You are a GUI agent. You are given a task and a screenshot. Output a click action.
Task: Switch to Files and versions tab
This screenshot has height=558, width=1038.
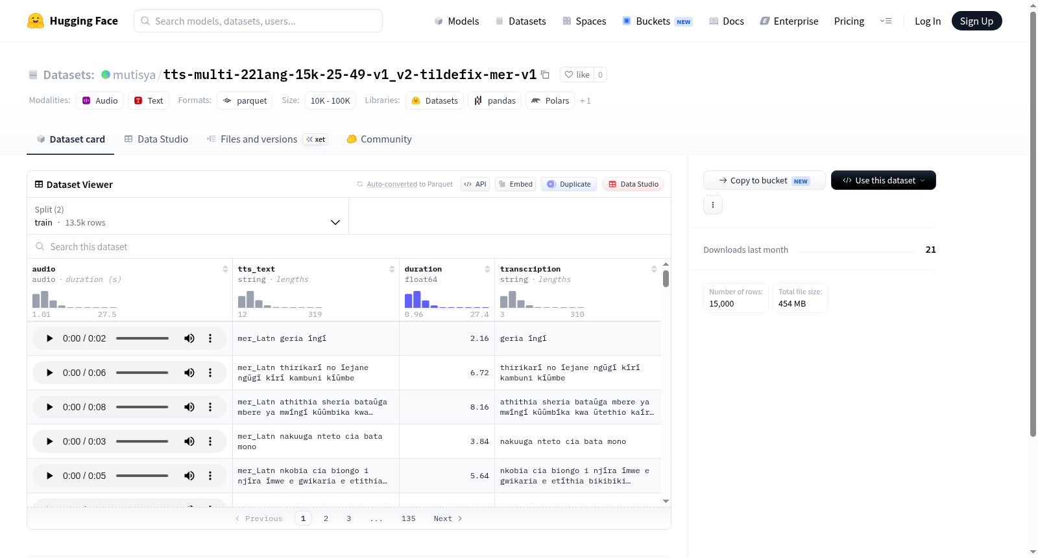click(x=267, y=139)
